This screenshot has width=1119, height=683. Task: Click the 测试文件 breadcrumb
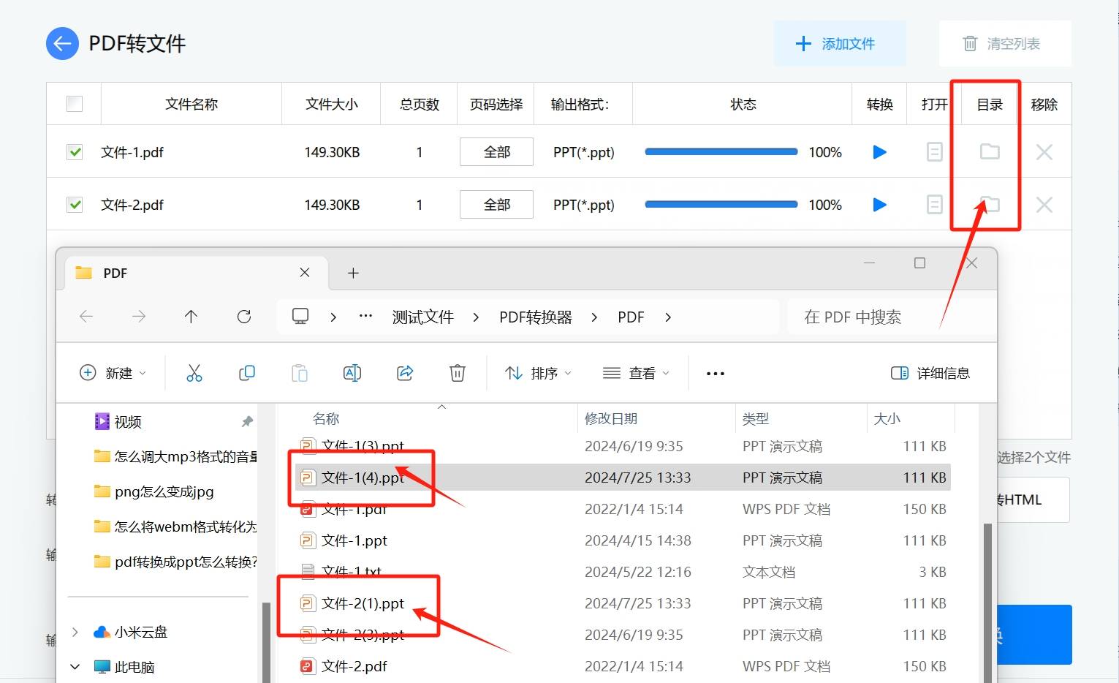pos(423,317)
